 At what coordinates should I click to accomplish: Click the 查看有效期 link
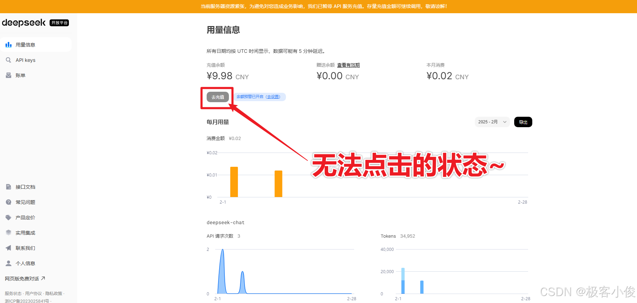[x=348, y=65]
